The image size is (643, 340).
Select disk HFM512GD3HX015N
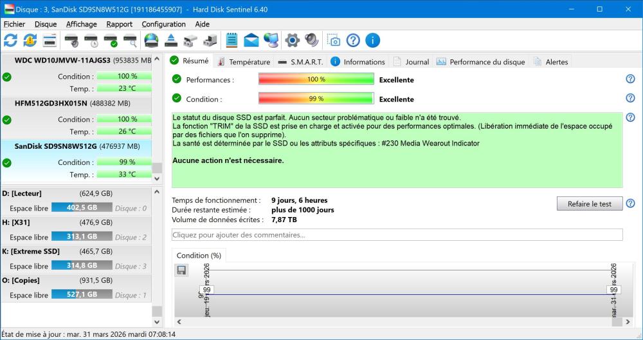point(77,117)
